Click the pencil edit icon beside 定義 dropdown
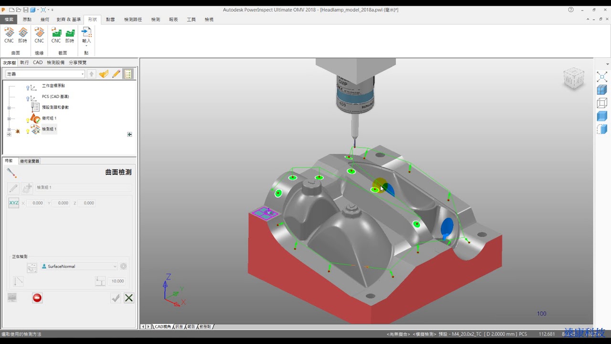 pyautogui.click(x=116, y=74)
